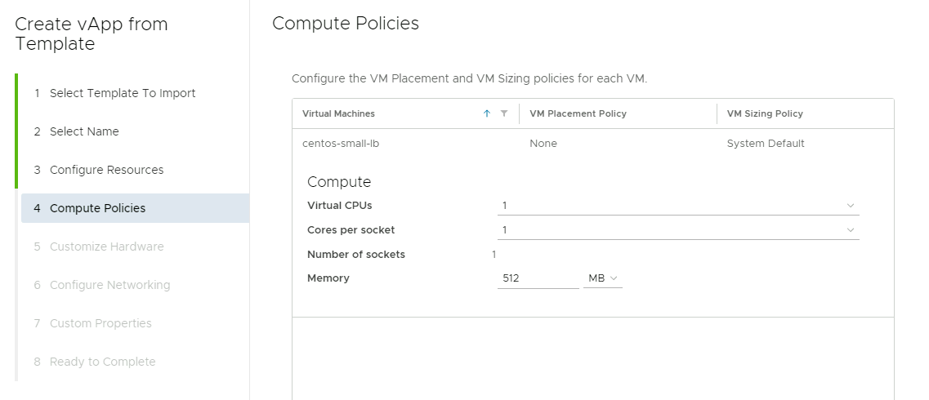Viewport: 929px width, 400px height.
Task: Select the centos-small-lb virtual machine row
Action: [341, 144]
